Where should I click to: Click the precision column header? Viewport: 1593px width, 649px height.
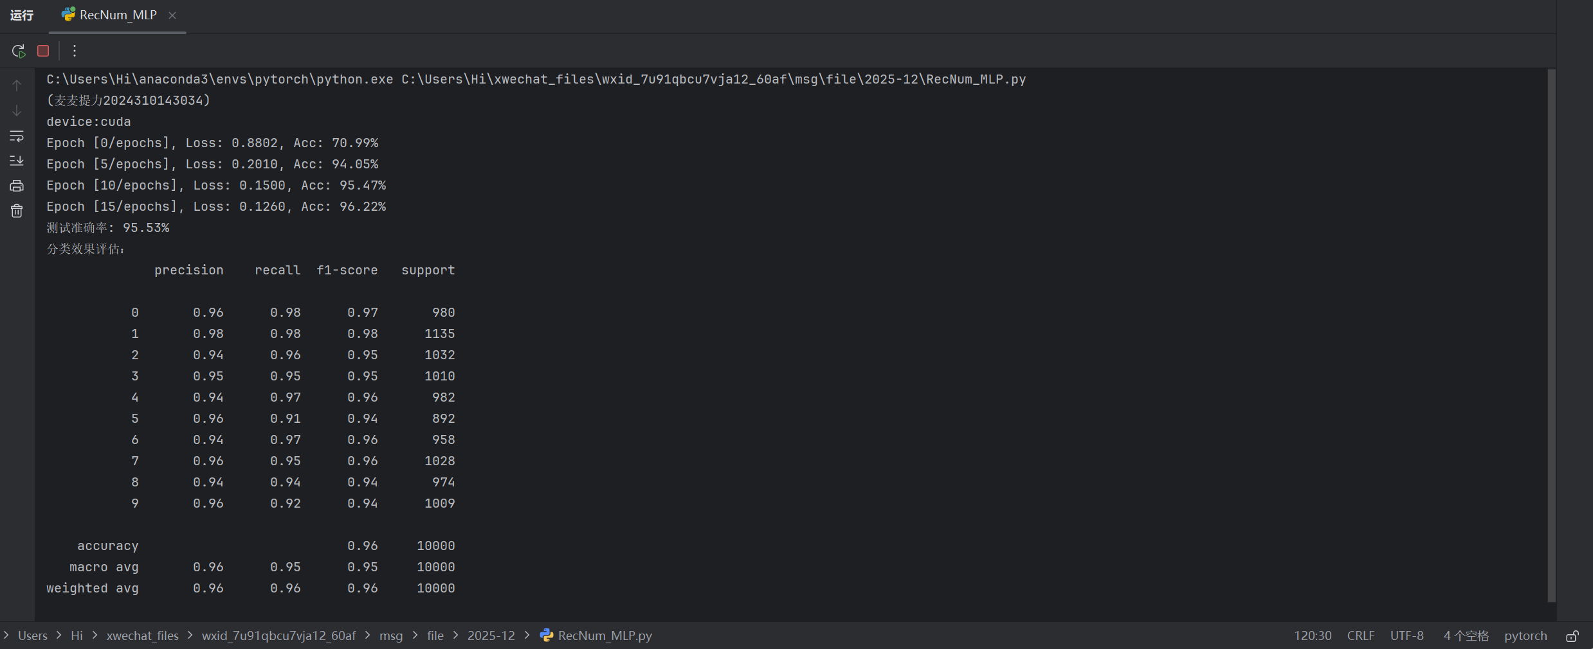coord(189,271)
